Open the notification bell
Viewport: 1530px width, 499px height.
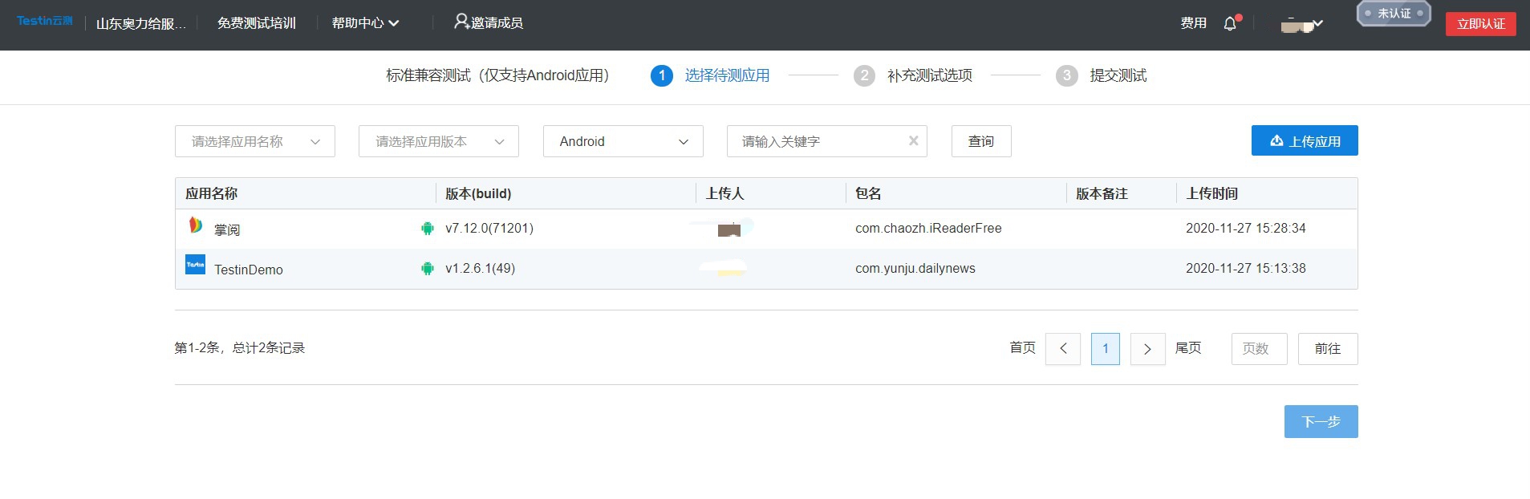(1231, 23)
